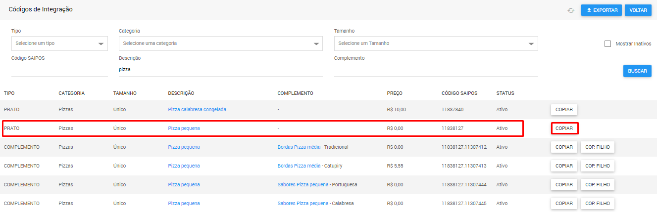The width and height of the screenshot is (657, 212).
Task: Open the Pizza calabresa congelada link
Action: coord(197,109)
